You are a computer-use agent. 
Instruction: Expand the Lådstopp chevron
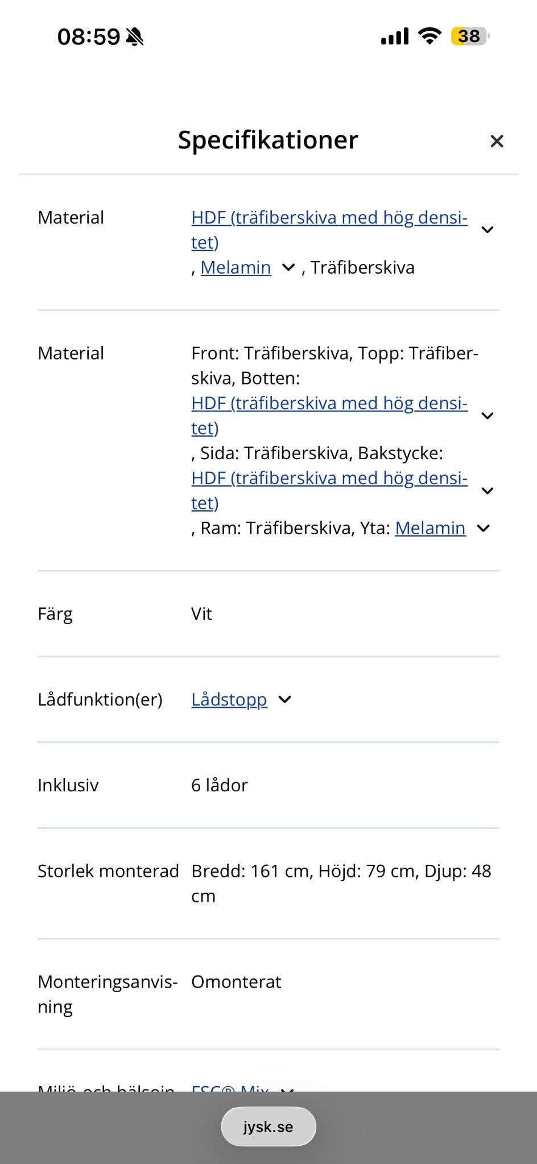285,700
